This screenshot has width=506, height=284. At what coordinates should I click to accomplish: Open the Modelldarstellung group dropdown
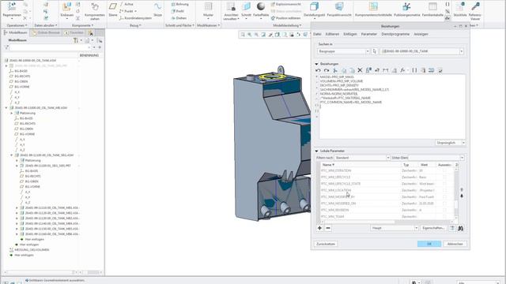(287, 25)
